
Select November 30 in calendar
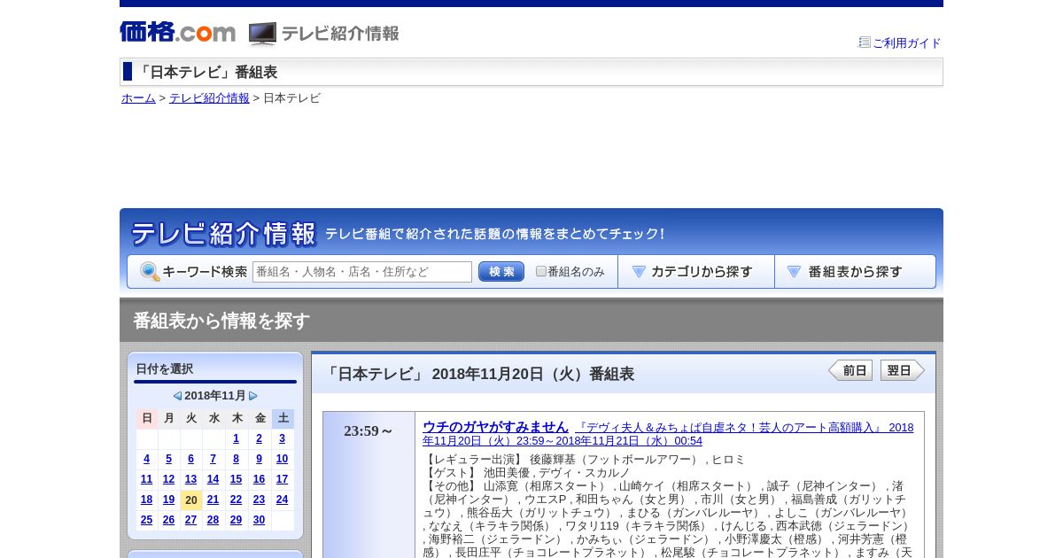[260, 520]
